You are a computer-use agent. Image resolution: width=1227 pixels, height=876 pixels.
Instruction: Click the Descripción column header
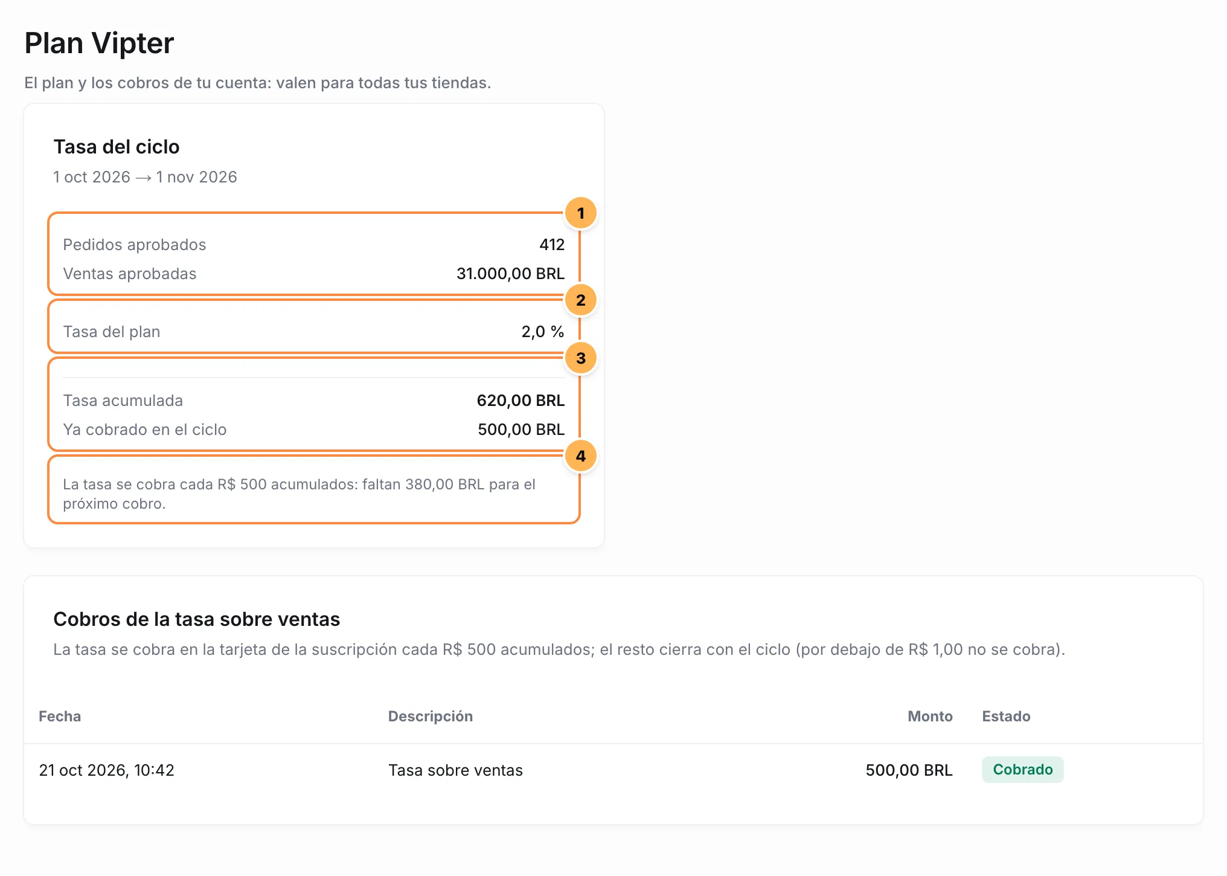point(431,717)
